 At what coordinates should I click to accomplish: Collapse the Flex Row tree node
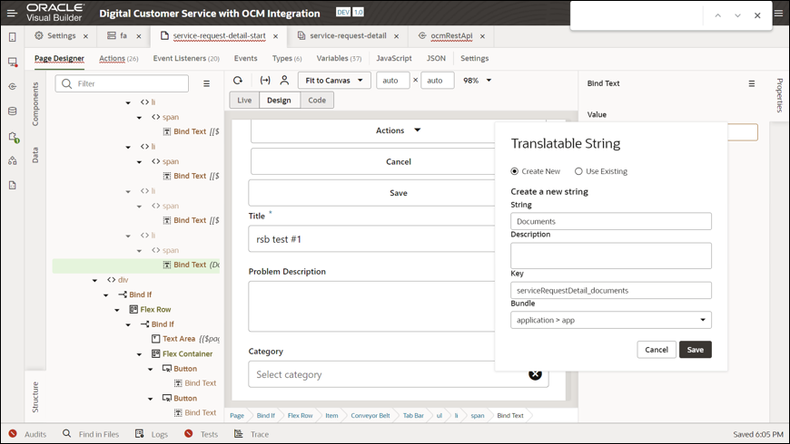click(x=117, y=310)
